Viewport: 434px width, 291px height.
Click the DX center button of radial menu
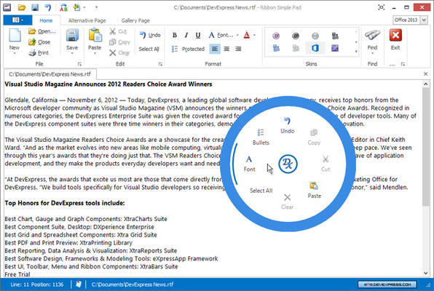coord(288,164)
